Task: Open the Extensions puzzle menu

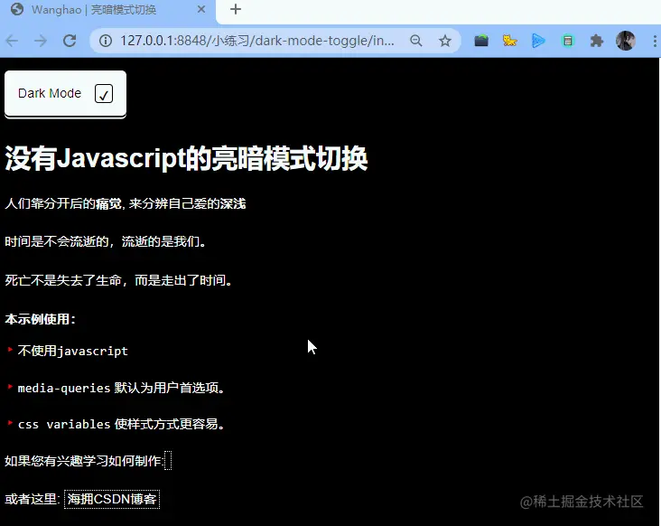Action: 597,41
